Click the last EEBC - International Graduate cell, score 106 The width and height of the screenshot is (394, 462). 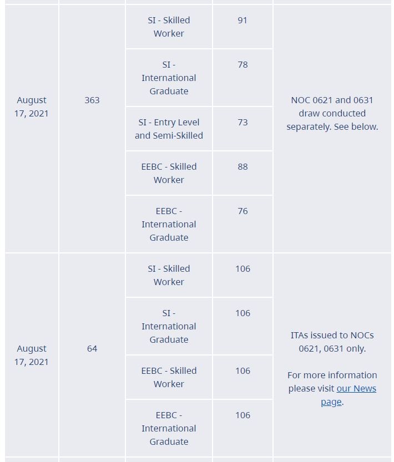169,428
